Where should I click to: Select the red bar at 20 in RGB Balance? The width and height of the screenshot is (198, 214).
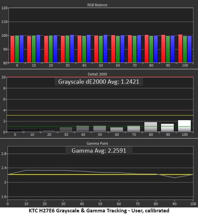[46, 49]
